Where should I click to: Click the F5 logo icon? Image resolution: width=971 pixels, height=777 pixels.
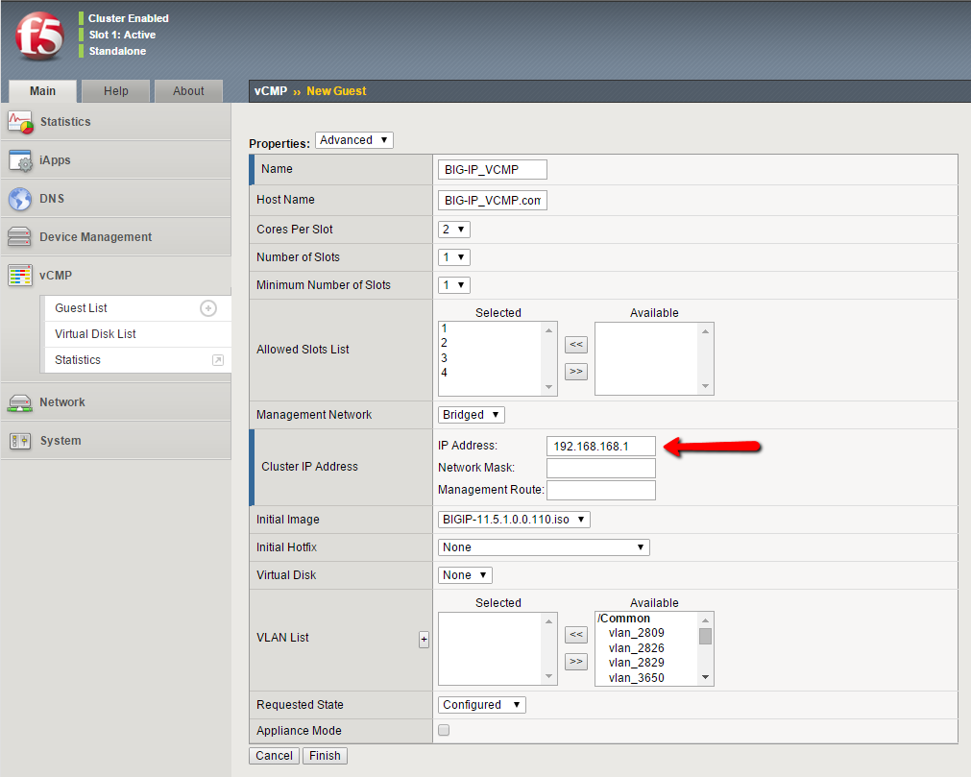(x=39, y=36)
